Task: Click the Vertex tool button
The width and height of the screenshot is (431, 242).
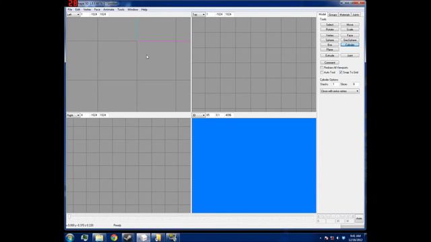Action: click(x=329, y=35)
